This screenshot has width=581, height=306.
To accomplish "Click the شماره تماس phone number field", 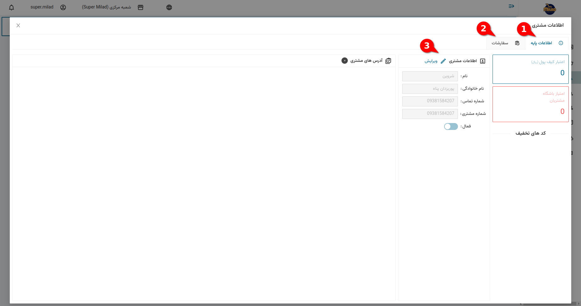I will [x=430, y=101].
